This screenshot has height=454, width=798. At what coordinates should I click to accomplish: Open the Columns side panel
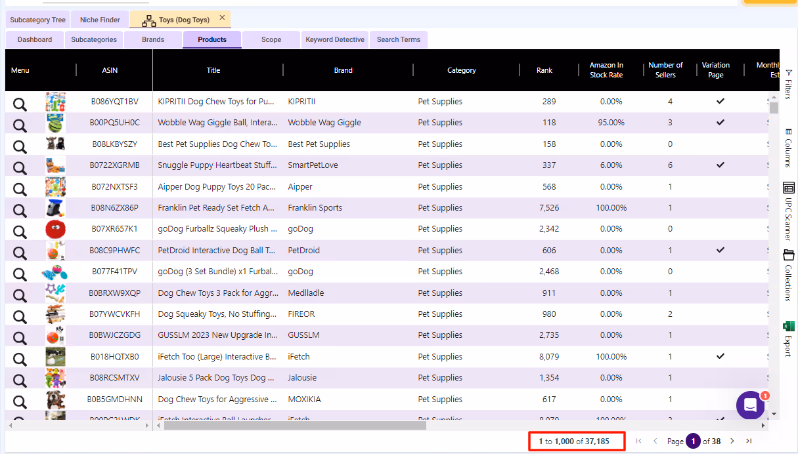tap(788, 148)
